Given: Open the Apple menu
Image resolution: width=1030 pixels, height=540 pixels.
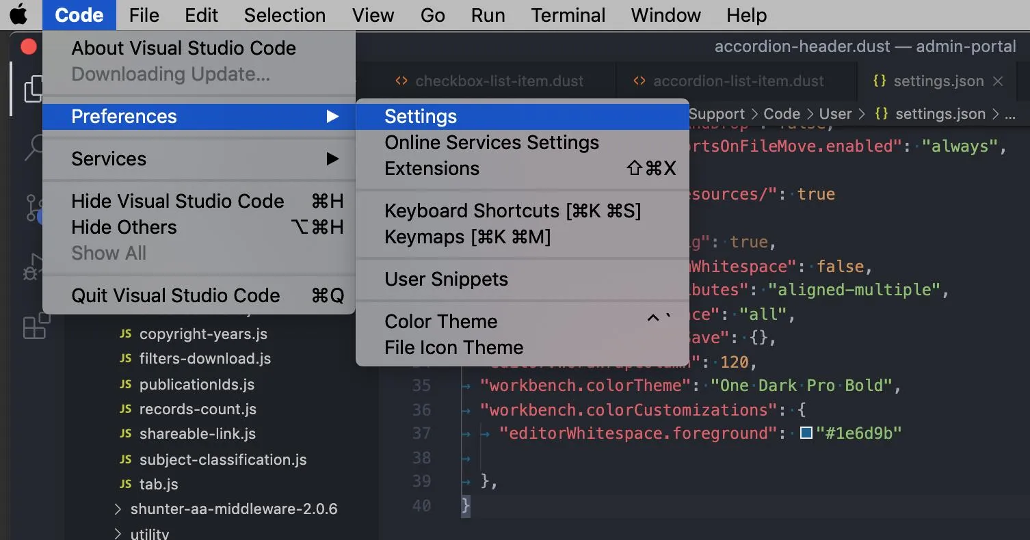Looking at the screenshot, I should (x=20, y=15).
